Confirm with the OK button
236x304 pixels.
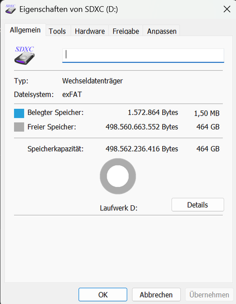[x=103, y=295]
